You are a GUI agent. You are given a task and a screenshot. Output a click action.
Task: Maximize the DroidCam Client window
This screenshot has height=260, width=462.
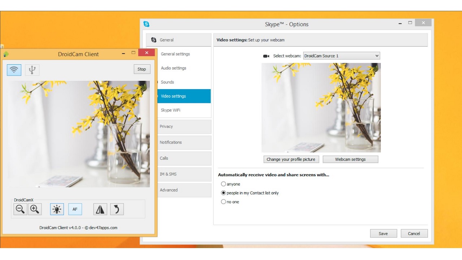point(133,53)
